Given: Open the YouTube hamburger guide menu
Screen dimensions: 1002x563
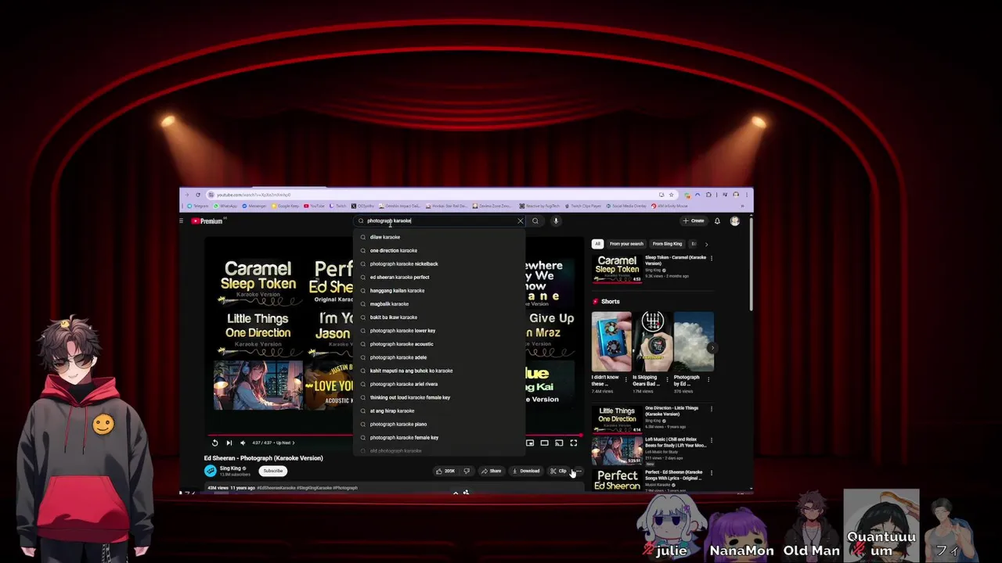Looking at the screenshot, I should point(182,221).
